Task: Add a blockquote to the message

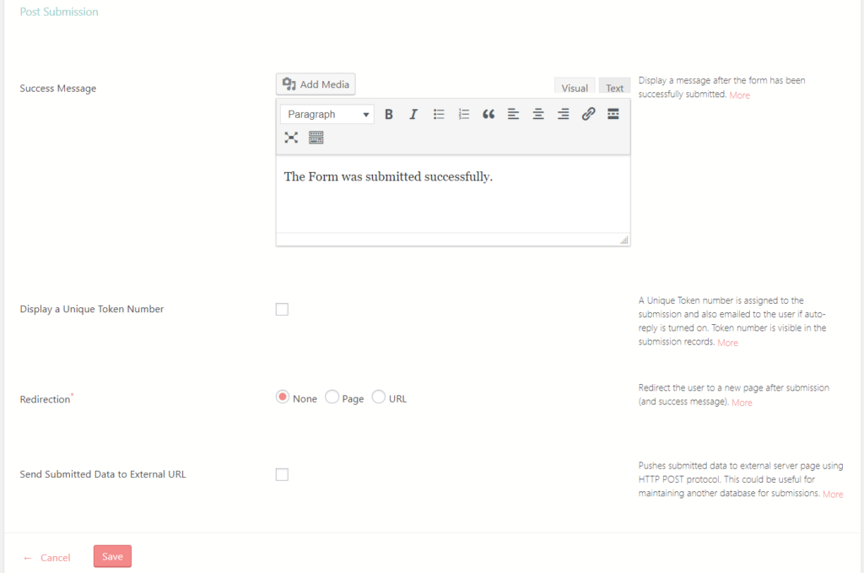Action: click(489, 114)
